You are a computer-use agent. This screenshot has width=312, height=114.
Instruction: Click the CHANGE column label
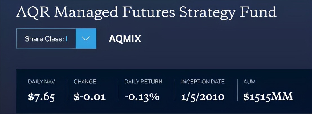(x=85, y=82)
